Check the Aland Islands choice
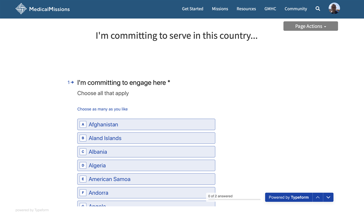 146,138
